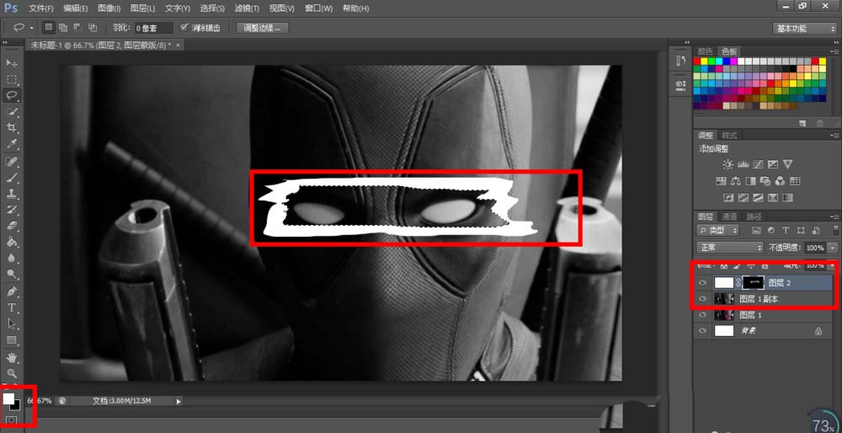The height and width of the screenshot is (433, 842).
Task: Open the 文件(F) menu
Action: tap(40, 8)
